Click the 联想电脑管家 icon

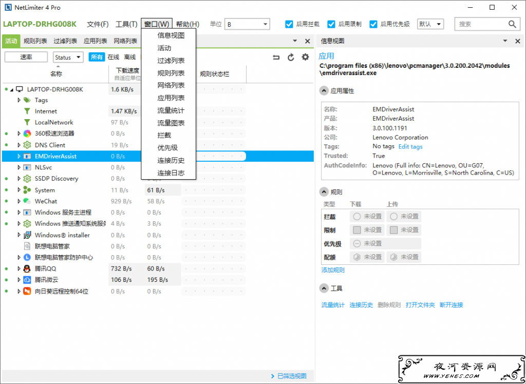pyautogui.click(x=27, y=246)
